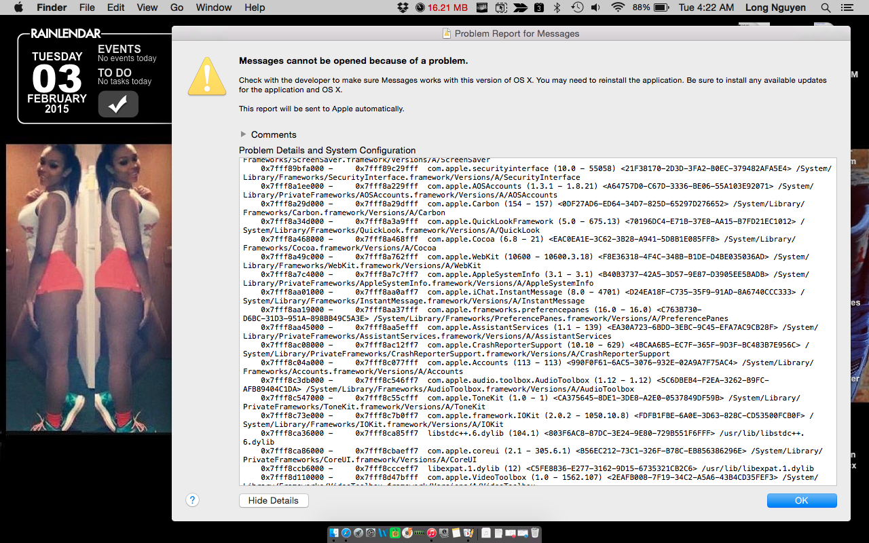The width and height of the screenshot is (869, 543).
Task: Click the Hide Details button
Action: [274, 500]
